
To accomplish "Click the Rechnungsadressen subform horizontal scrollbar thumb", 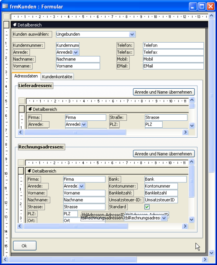I will click(x=76, y=226).
